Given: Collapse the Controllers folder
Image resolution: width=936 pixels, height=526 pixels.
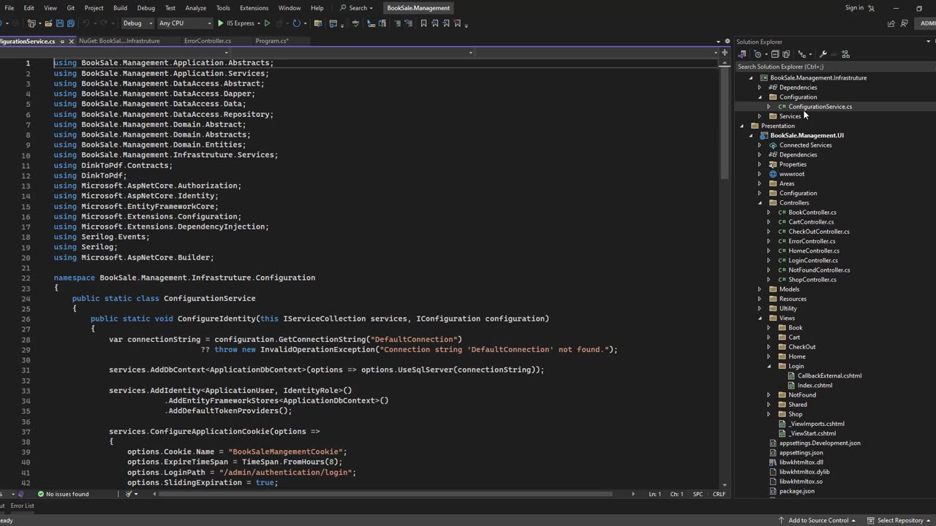Looking at the screenshot, I should 759,203.
